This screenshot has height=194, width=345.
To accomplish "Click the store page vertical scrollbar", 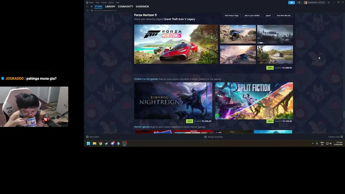I will 344,115.
